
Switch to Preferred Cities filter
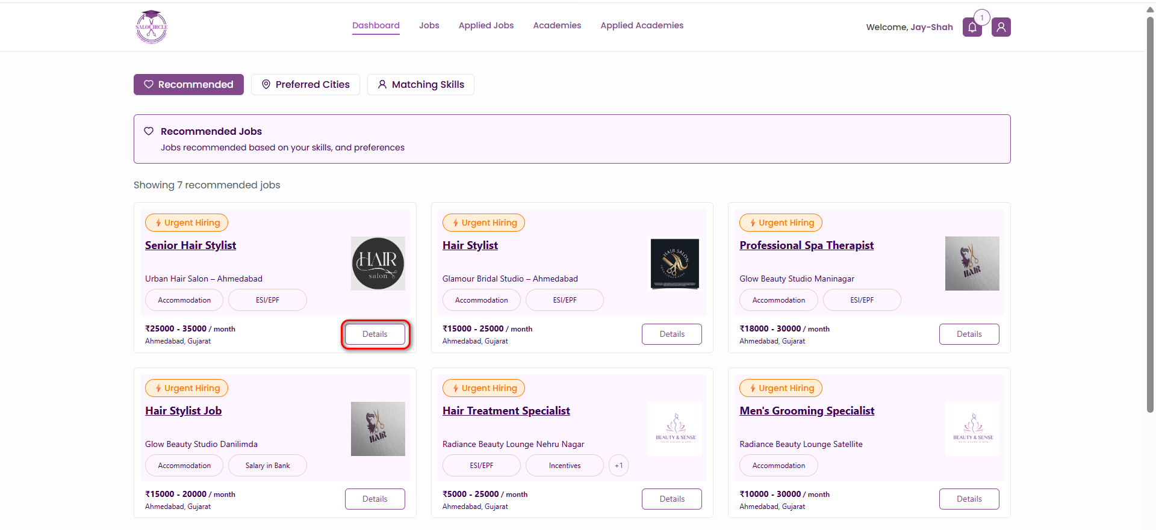(x=305, y=84)
